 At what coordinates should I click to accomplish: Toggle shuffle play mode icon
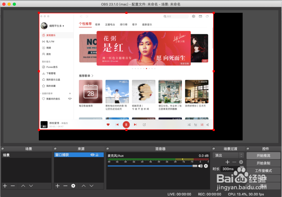pyautogui.click(x=189, y=125)
